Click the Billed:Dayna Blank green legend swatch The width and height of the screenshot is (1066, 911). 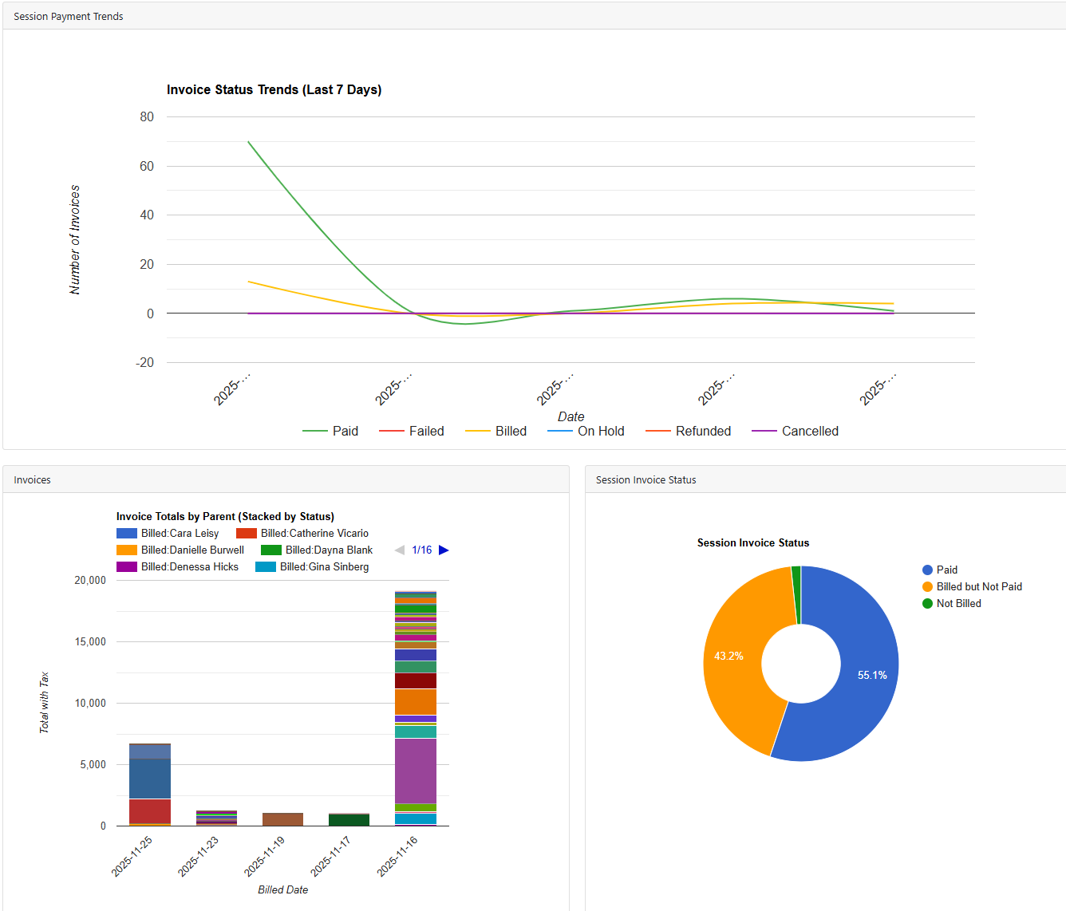coord(271,550)
